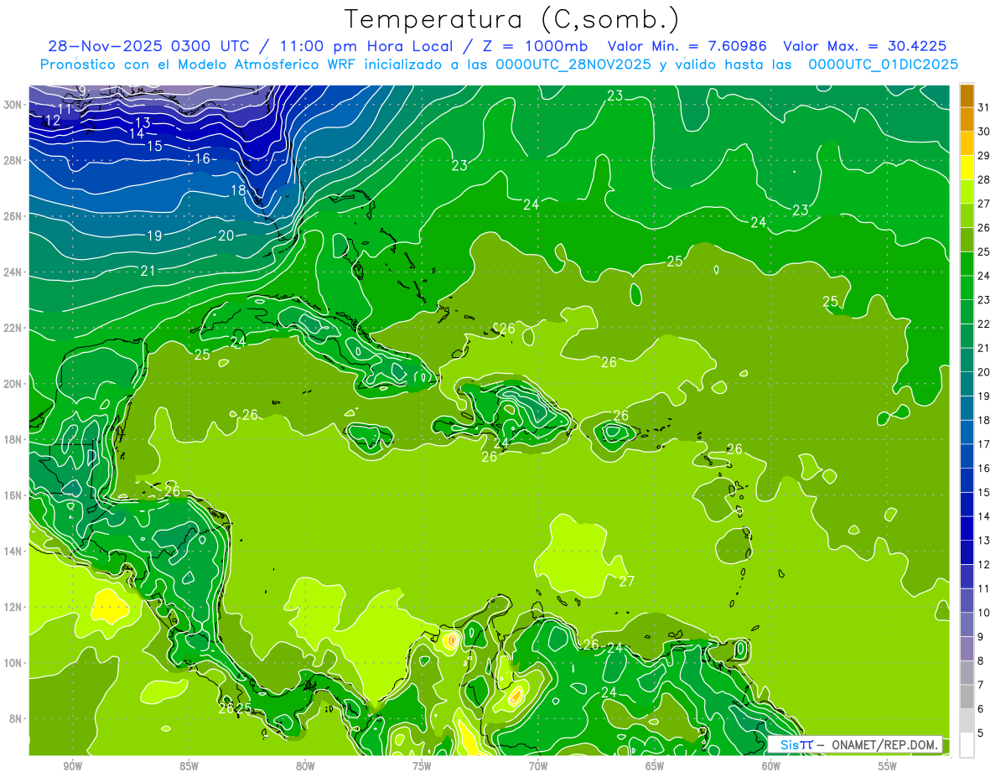The height and width of the screenshot is (777, 1006).
Task: Click the '28' colorbar legend value
Action: click(x=984, y=179)
